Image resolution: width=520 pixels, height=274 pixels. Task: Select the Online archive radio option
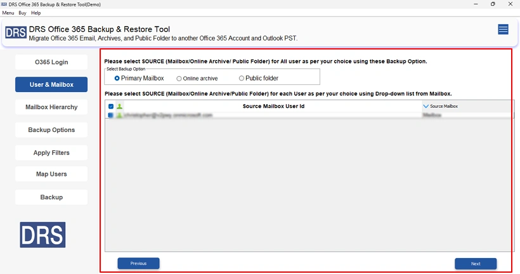pos(197,79)
